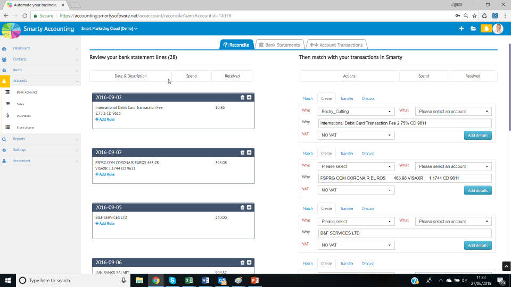The width and height of the screenshot is (511, 287).
Task: Click the plus icon in top header bar
Action: tap(461, 29)
